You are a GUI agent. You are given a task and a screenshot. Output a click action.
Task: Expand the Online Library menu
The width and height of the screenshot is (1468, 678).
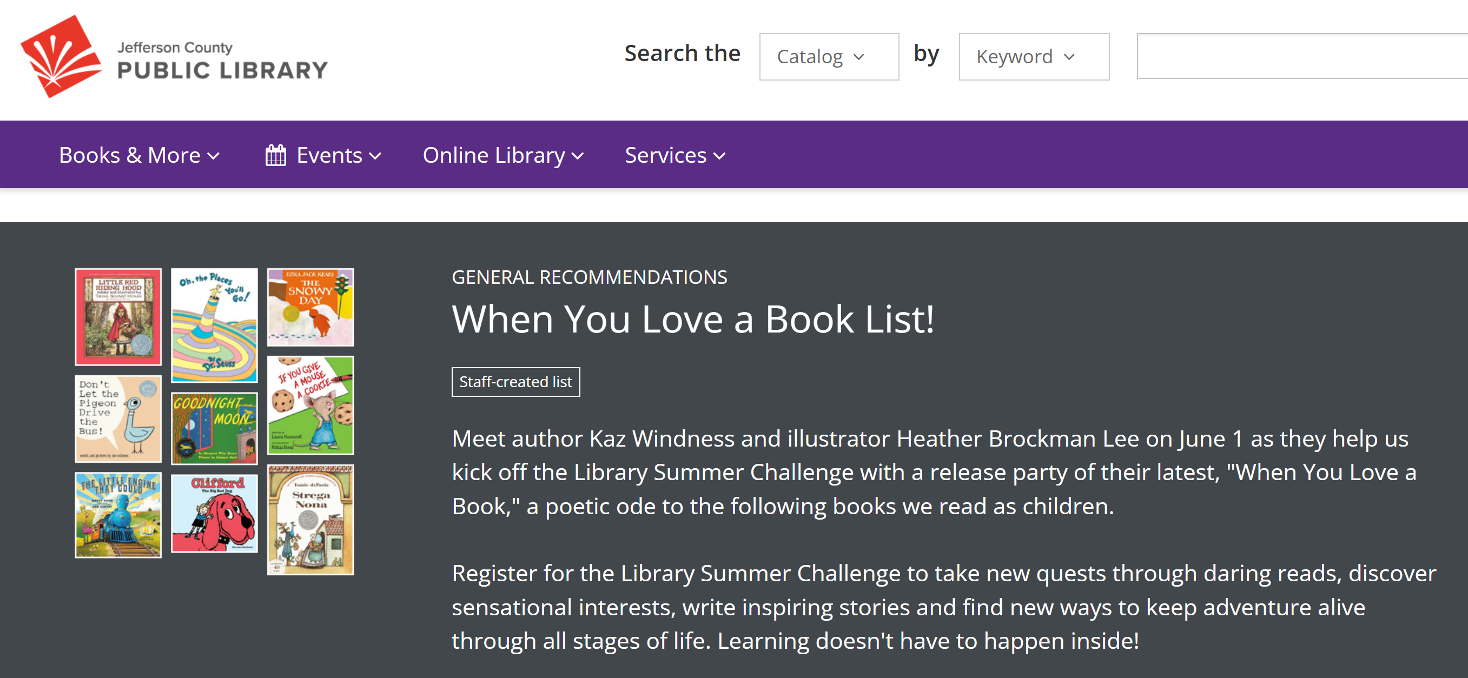502,156
